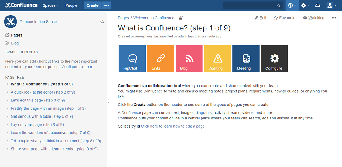Click the Demonstration Space logo
This screenshot has height=167, width=342.
click(10, 22)
